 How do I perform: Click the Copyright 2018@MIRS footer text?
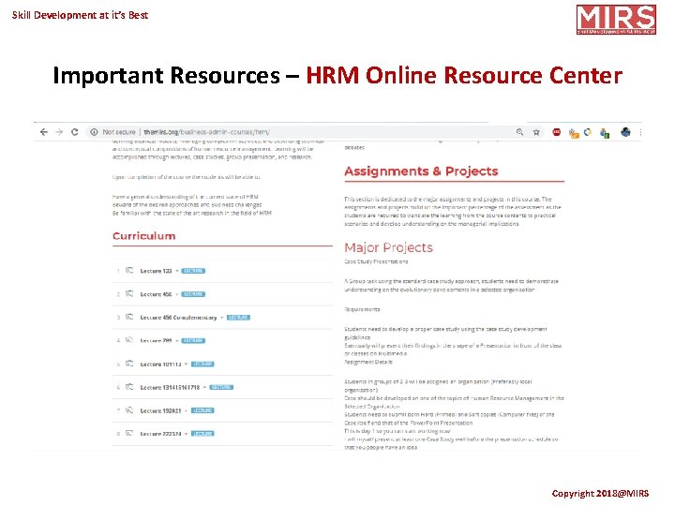[x=600, y=494]
